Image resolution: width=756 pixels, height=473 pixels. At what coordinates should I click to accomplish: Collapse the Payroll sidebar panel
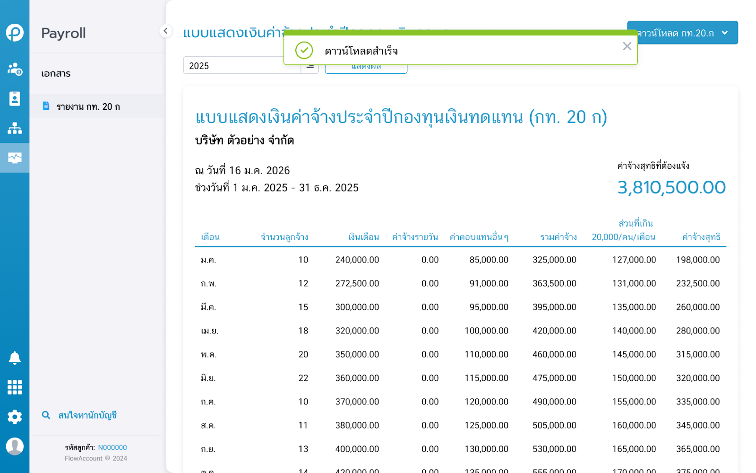(165, 31)
